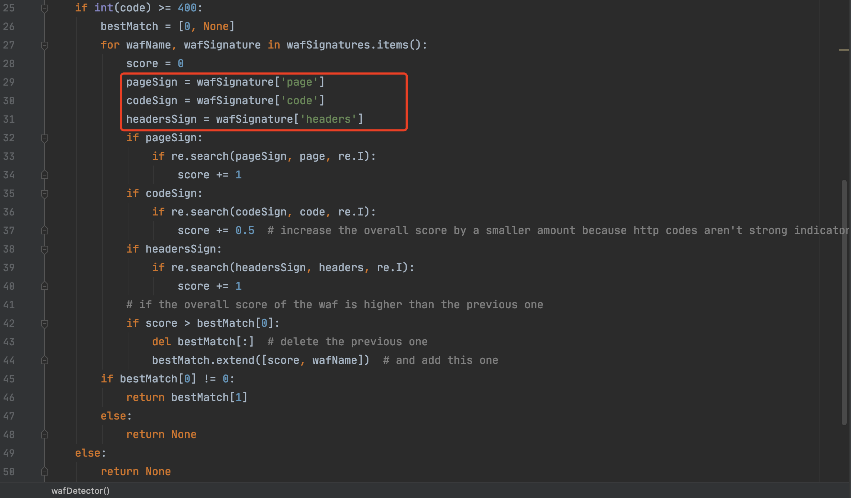
Task: Click the yellow warning stripe mark
Action: 844,50
